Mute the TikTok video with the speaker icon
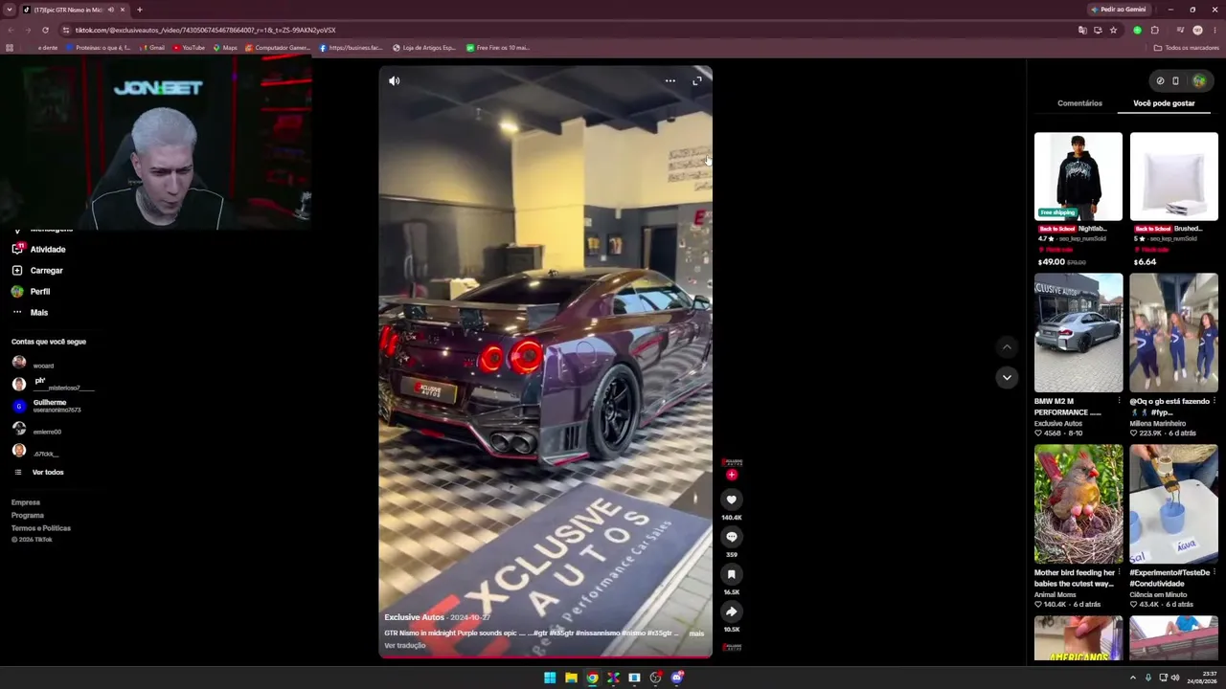Image resolution: width=1226 pixels, height=689 pixels. [394, 81]
